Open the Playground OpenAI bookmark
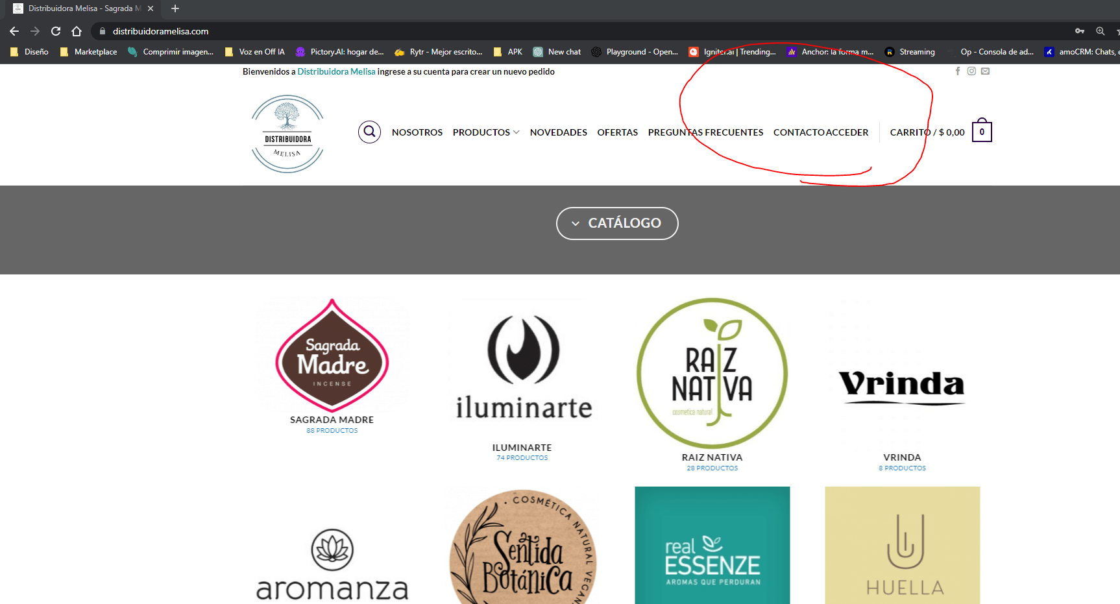The image size is (1120, 604). pyautogui.click(x=635, y=52)
